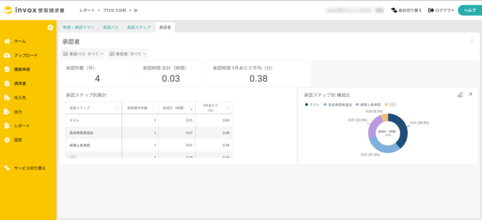Click the テスト row in the table
The image size is (482, 220).
(149, 121)
